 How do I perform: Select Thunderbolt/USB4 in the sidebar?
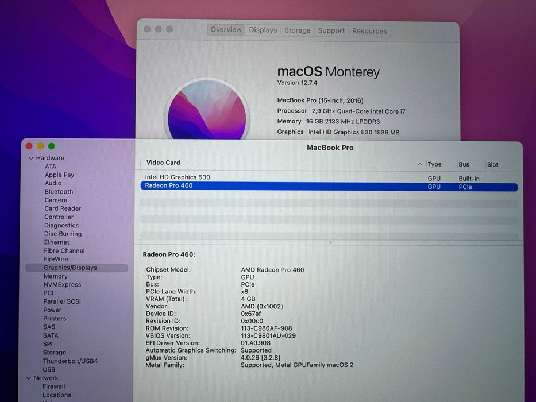tap(70, 361)
